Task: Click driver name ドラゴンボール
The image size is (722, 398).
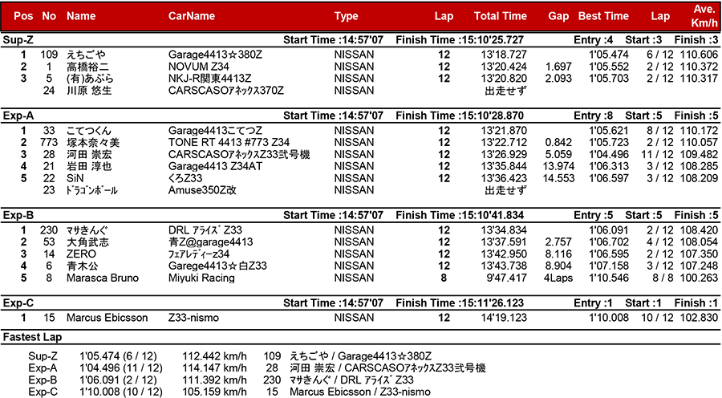Action: pyautogui.click(x=92, y=191)
